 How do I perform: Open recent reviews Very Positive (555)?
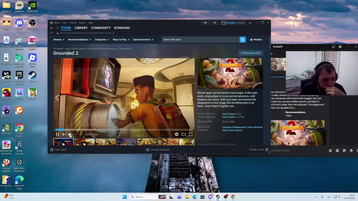click(232, 114)
